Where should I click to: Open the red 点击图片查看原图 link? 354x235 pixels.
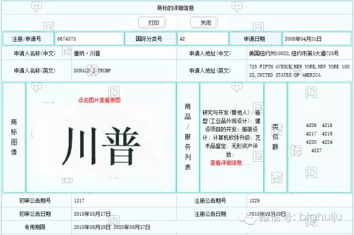(99, 100)
